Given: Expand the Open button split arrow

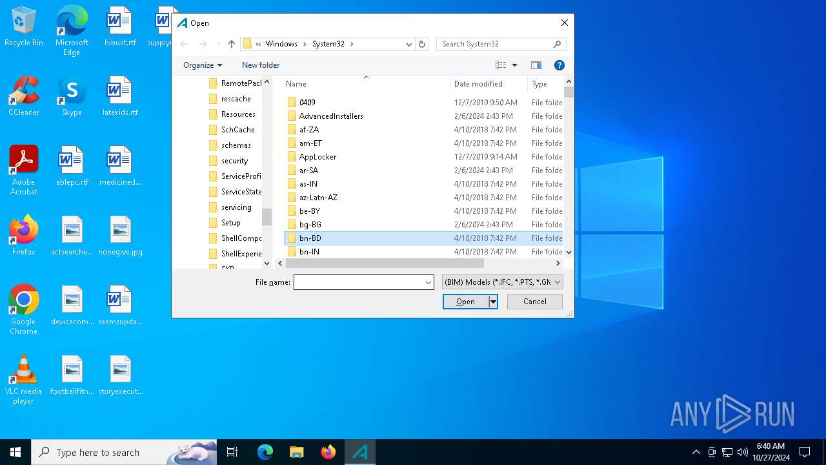Looking at the screenshot, I should point(493,302).
